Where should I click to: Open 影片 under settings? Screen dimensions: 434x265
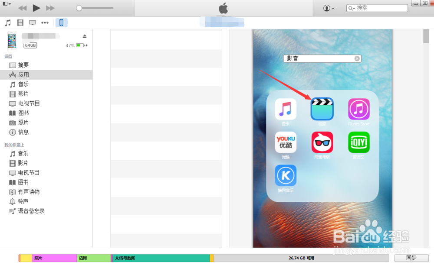tap(46, 94)
